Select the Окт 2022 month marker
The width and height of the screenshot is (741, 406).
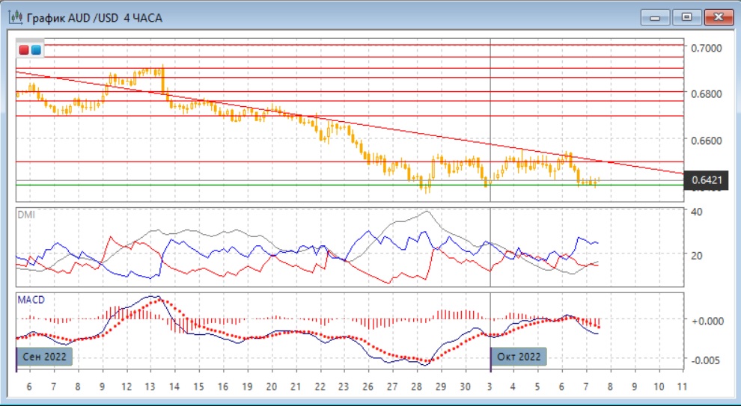(519, 357)
